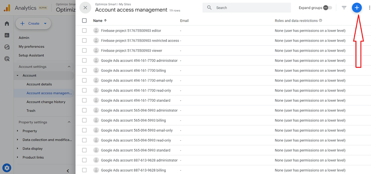Click the Name column header
This screenshot has height=174, width=371.
coord(98,21)
